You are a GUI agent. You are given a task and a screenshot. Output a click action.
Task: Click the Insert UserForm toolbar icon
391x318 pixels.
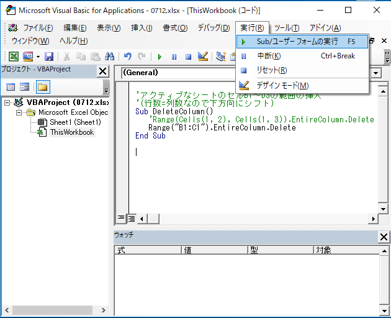pos(28,57)
